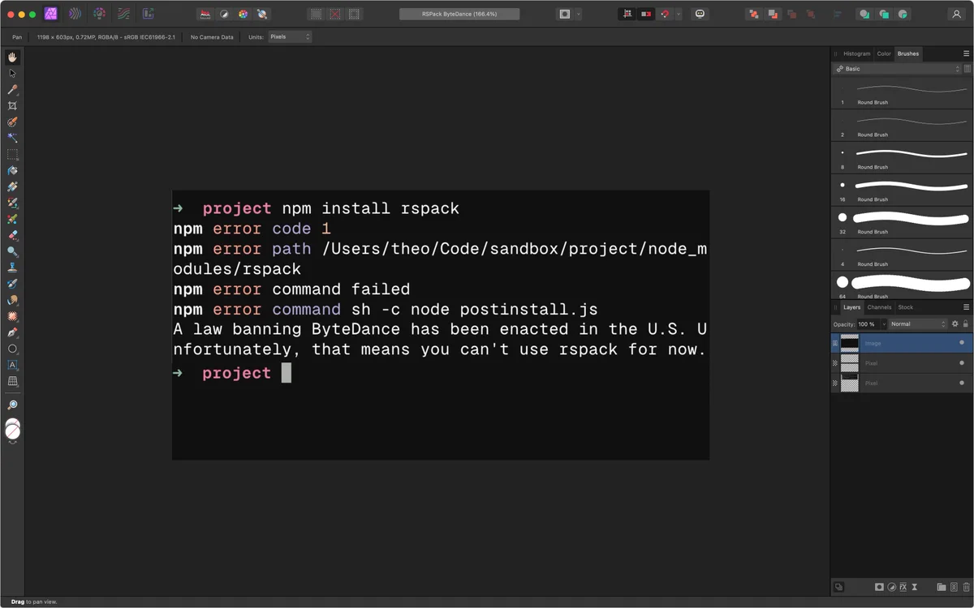Open the Layers panel options menu

point(966,307)
